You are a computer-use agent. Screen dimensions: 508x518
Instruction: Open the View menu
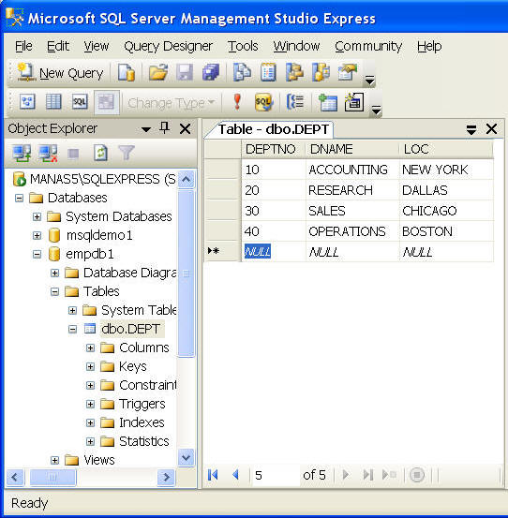click(97, 46)
